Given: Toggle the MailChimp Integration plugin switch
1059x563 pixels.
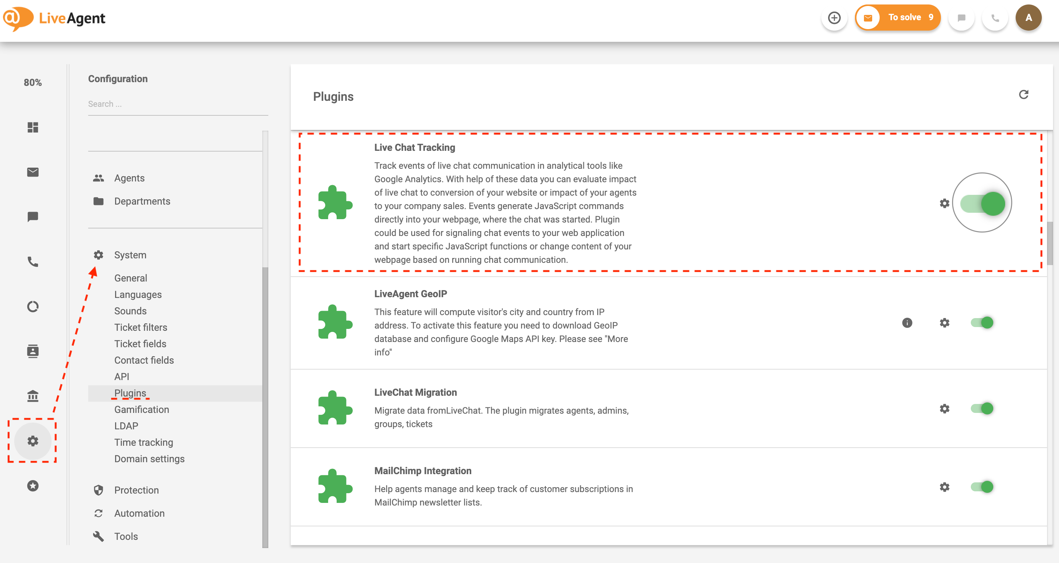Looking at the screenshot, I should coord(982,487).
